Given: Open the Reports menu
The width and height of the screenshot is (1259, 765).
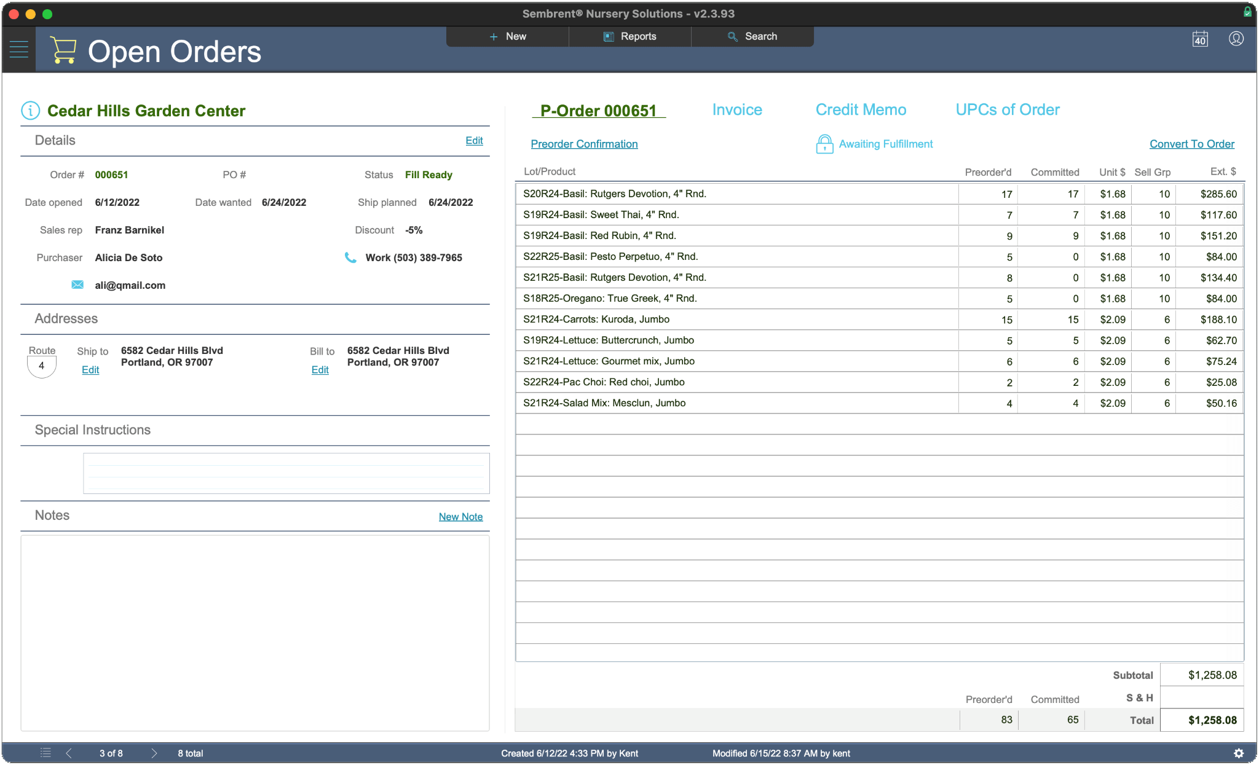Looking at the screenshot, I should pyautogui.click(x=630, y=36).
